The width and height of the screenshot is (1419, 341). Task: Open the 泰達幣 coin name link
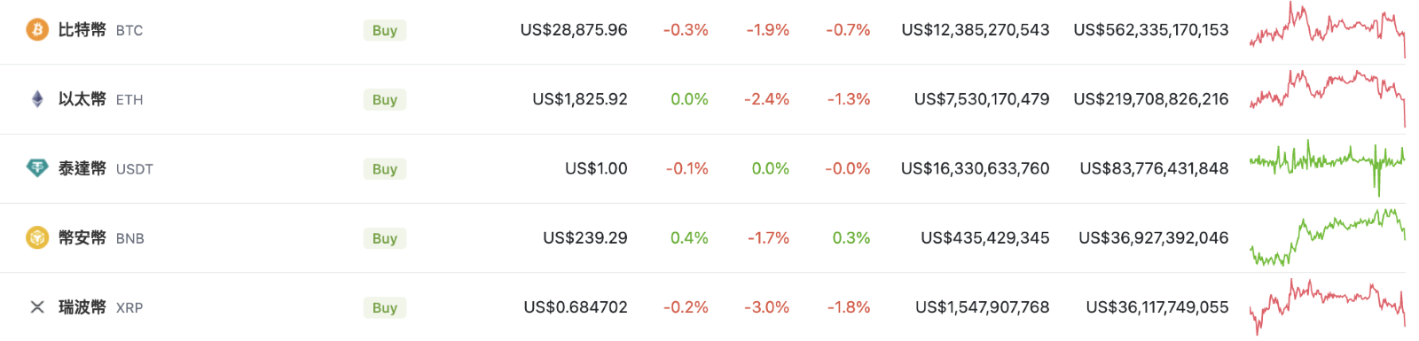(x=82, y=168)
